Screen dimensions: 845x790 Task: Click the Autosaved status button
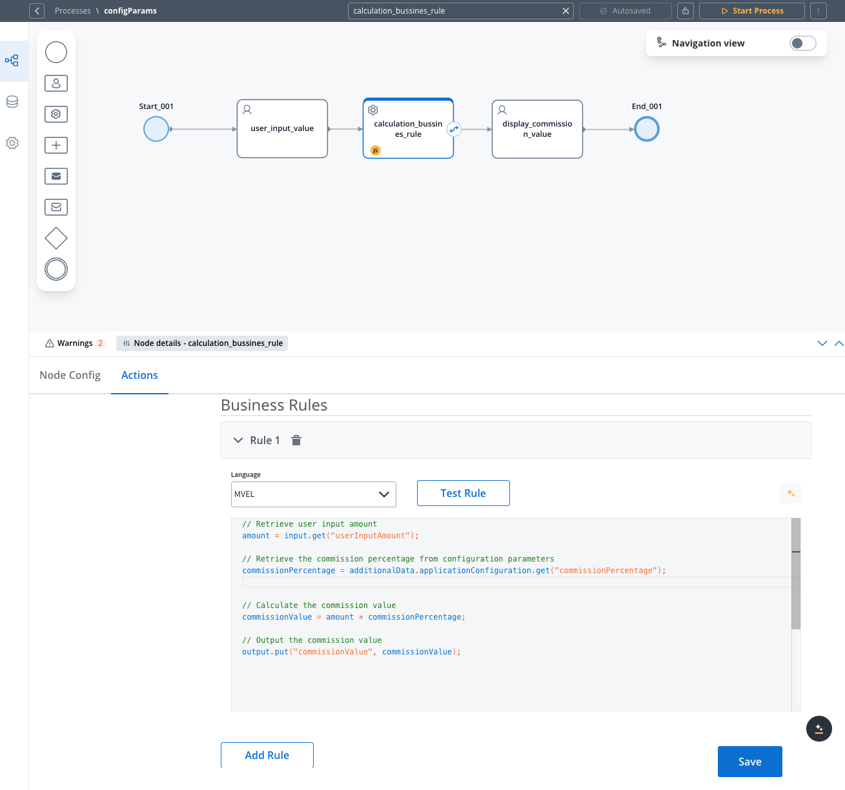click(626, 11)
